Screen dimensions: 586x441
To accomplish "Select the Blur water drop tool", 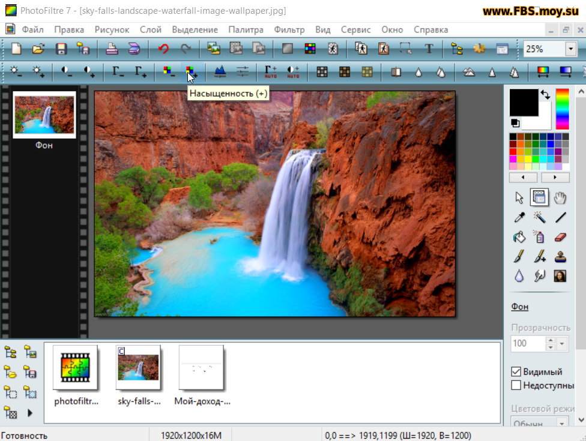I will coord(519,276).
